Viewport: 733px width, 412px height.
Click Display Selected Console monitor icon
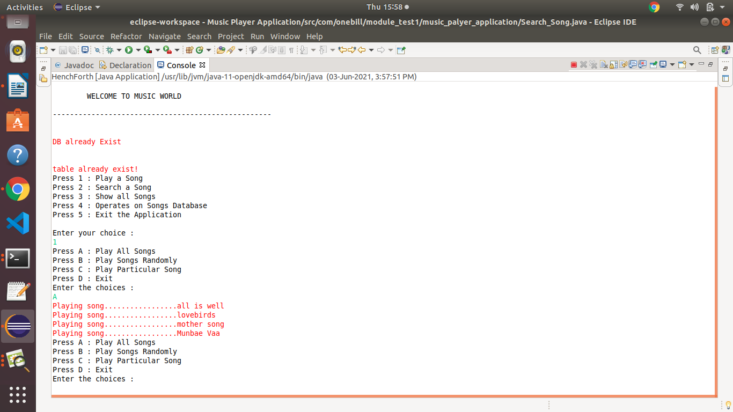pyautogui.click(x=663, y=65)
